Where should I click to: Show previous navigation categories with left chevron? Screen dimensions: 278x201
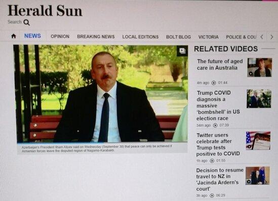[262, 37]
